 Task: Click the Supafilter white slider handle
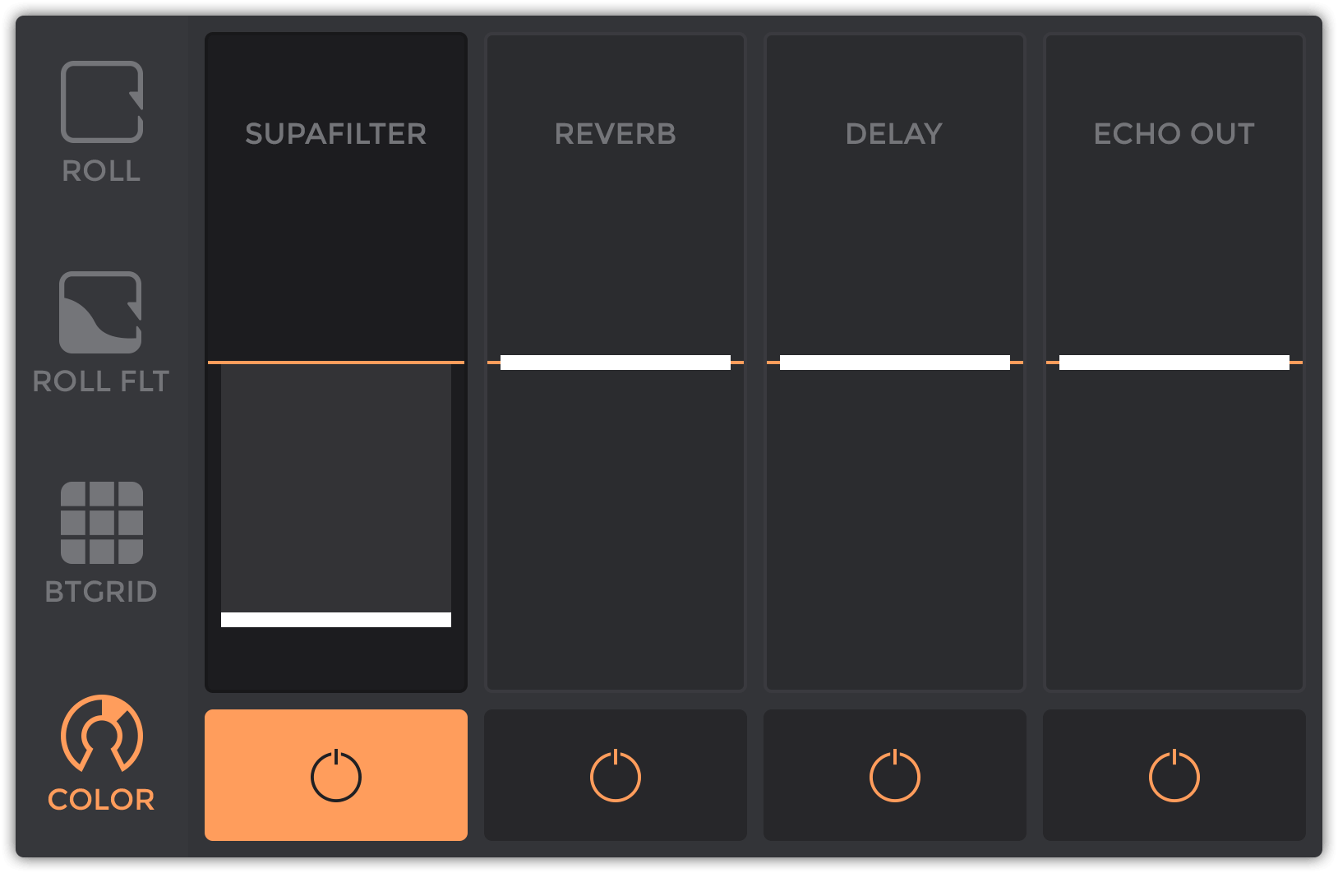(336, 620)
